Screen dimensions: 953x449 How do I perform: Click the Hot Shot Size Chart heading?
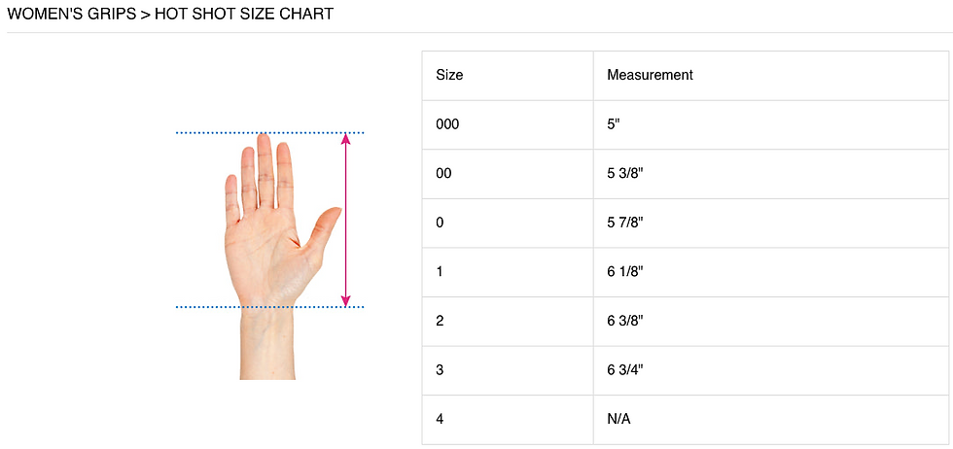pyautogui.click(x=170, y=15)
